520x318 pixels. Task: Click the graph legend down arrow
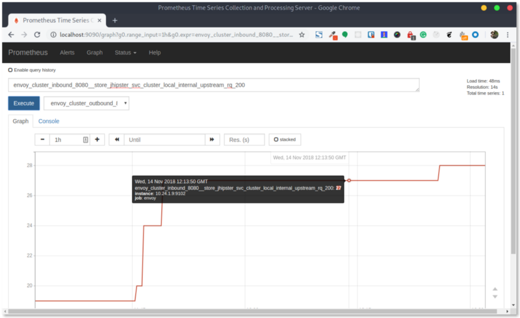click(x=495, y=297)
